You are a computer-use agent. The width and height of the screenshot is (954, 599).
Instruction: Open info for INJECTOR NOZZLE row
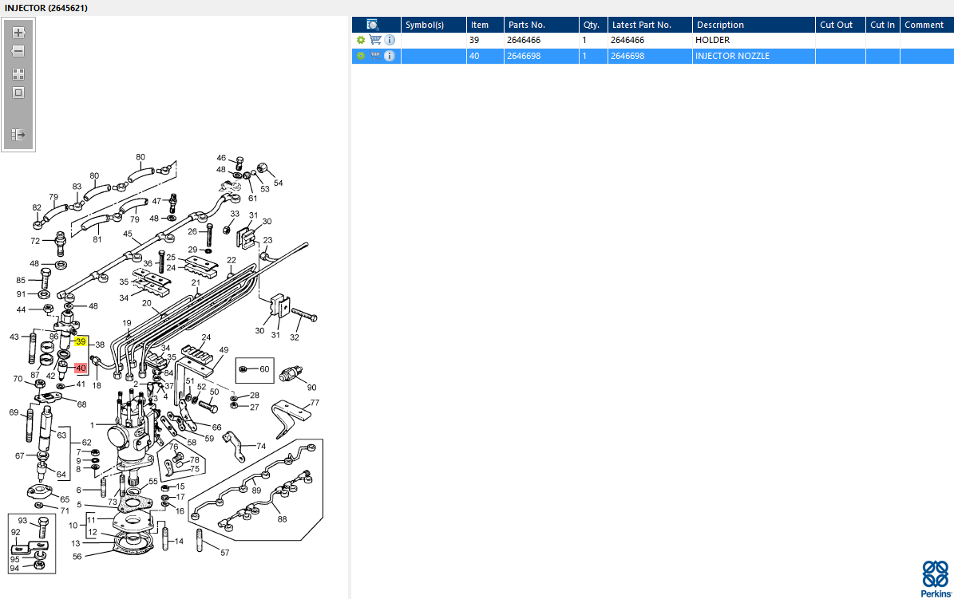tap(390, 56)
